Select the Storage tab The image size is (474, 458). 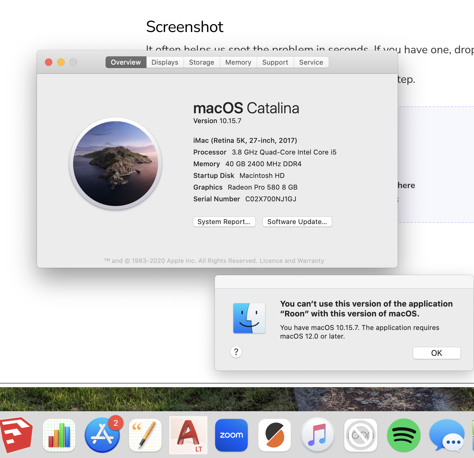(202, 62)
